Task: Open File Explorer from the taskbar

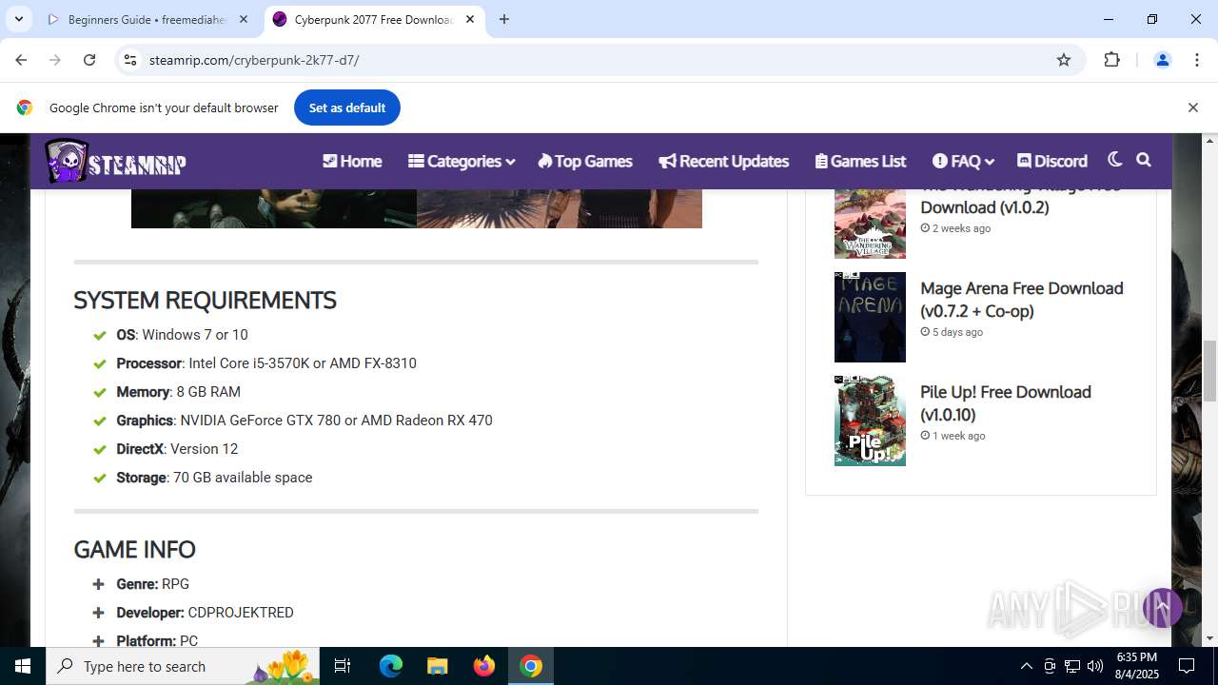Action: point(437,666)
